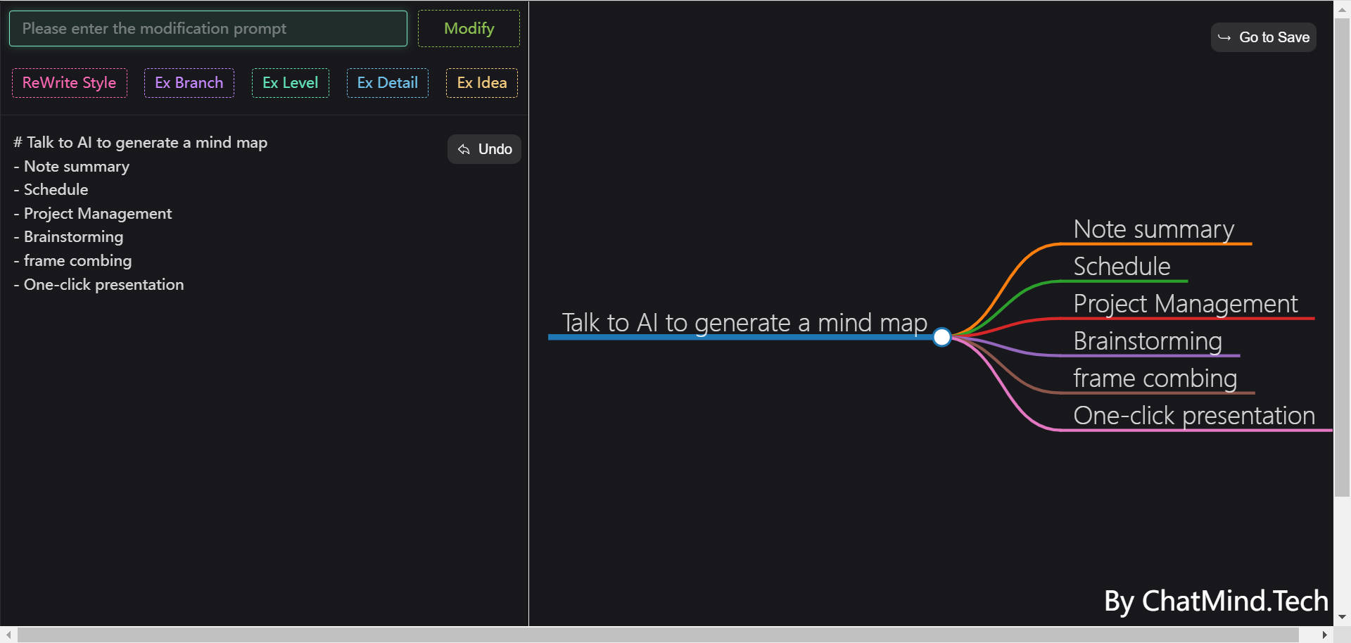This screenshot has height=643, width=1351.
Task: Apply ReWrite Style to the mind map
Action: point(69,82)
